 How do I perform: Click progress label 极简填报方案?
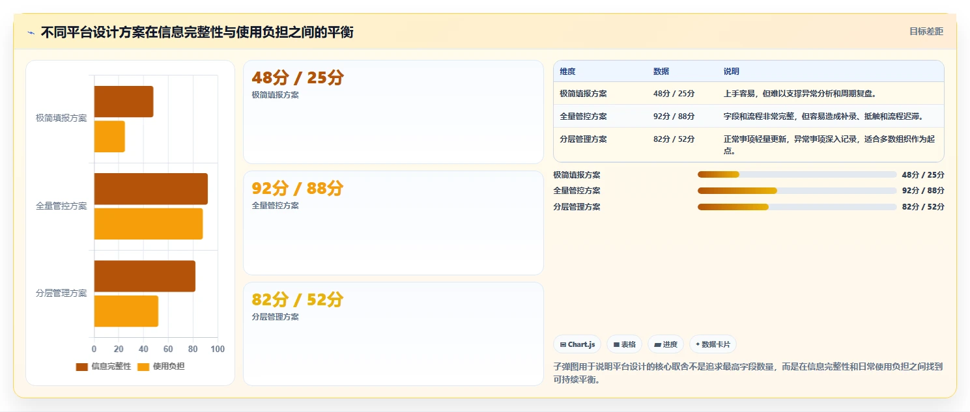click(577, 175)
